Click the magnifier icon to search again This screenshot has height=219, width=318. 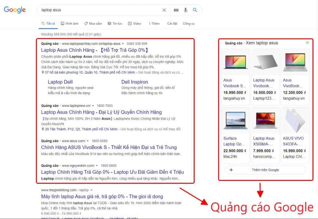click(195, 10)
